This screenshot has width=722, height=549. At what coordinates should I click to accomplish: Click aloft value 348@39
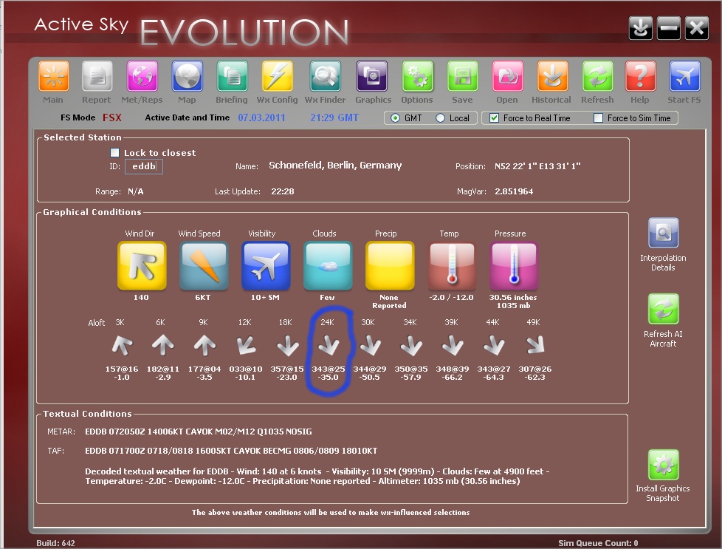tap(452, 369)
